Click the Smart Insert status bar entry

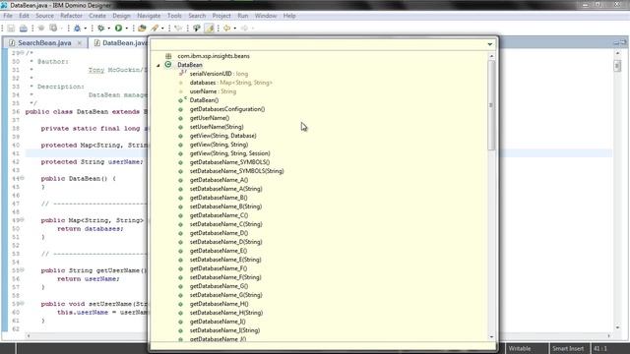point(568,348)
